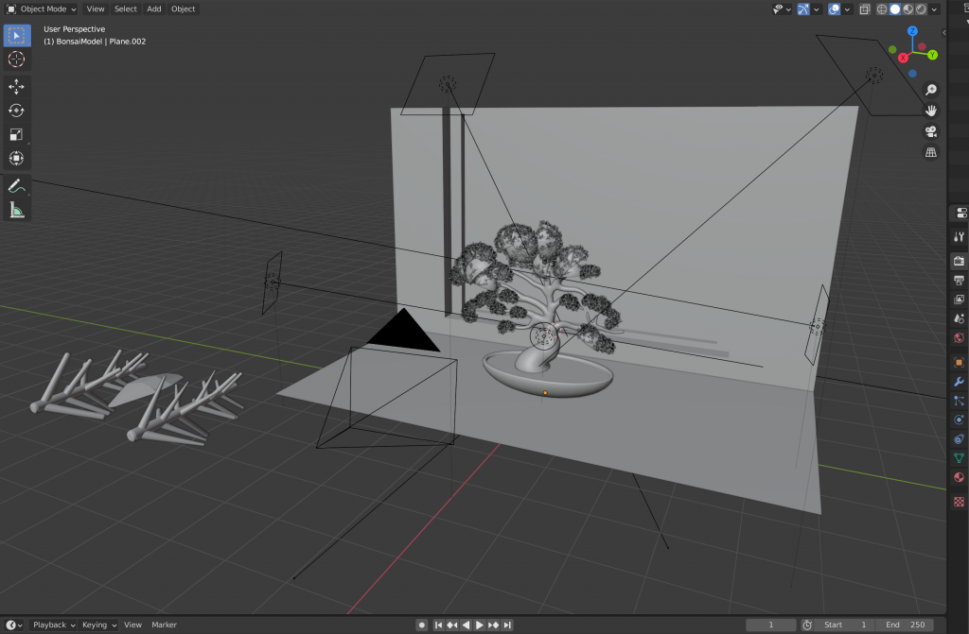Open the Object properties orange square tab
The width and height of the screenshot is (969, 634).
(959, 363)
